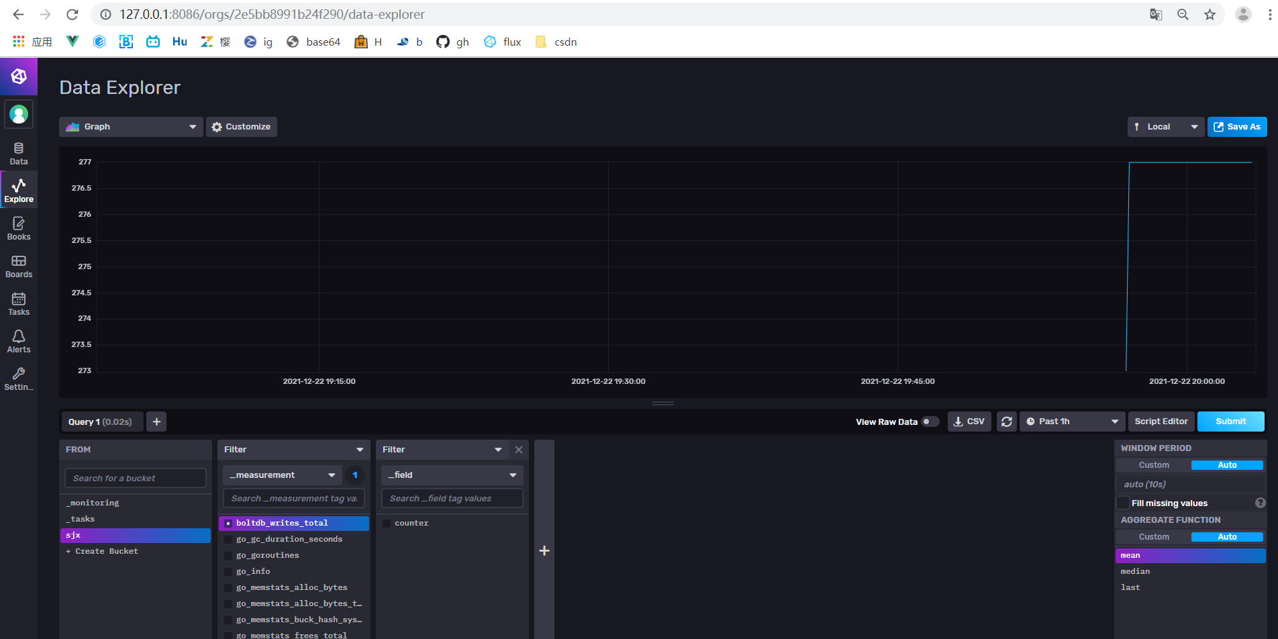Check the counter field checkbox
Screen dimensions: 1278x639
click(386, 523)
